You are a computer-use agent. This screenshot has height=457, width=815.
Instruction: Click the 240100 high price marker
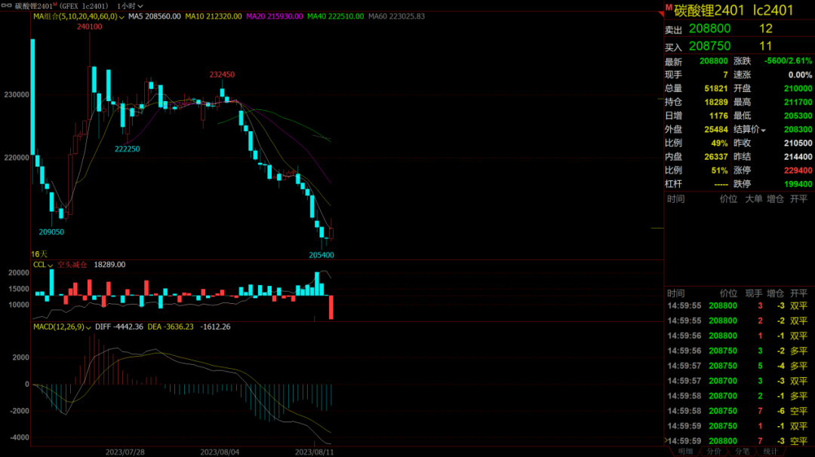point(89,26)
